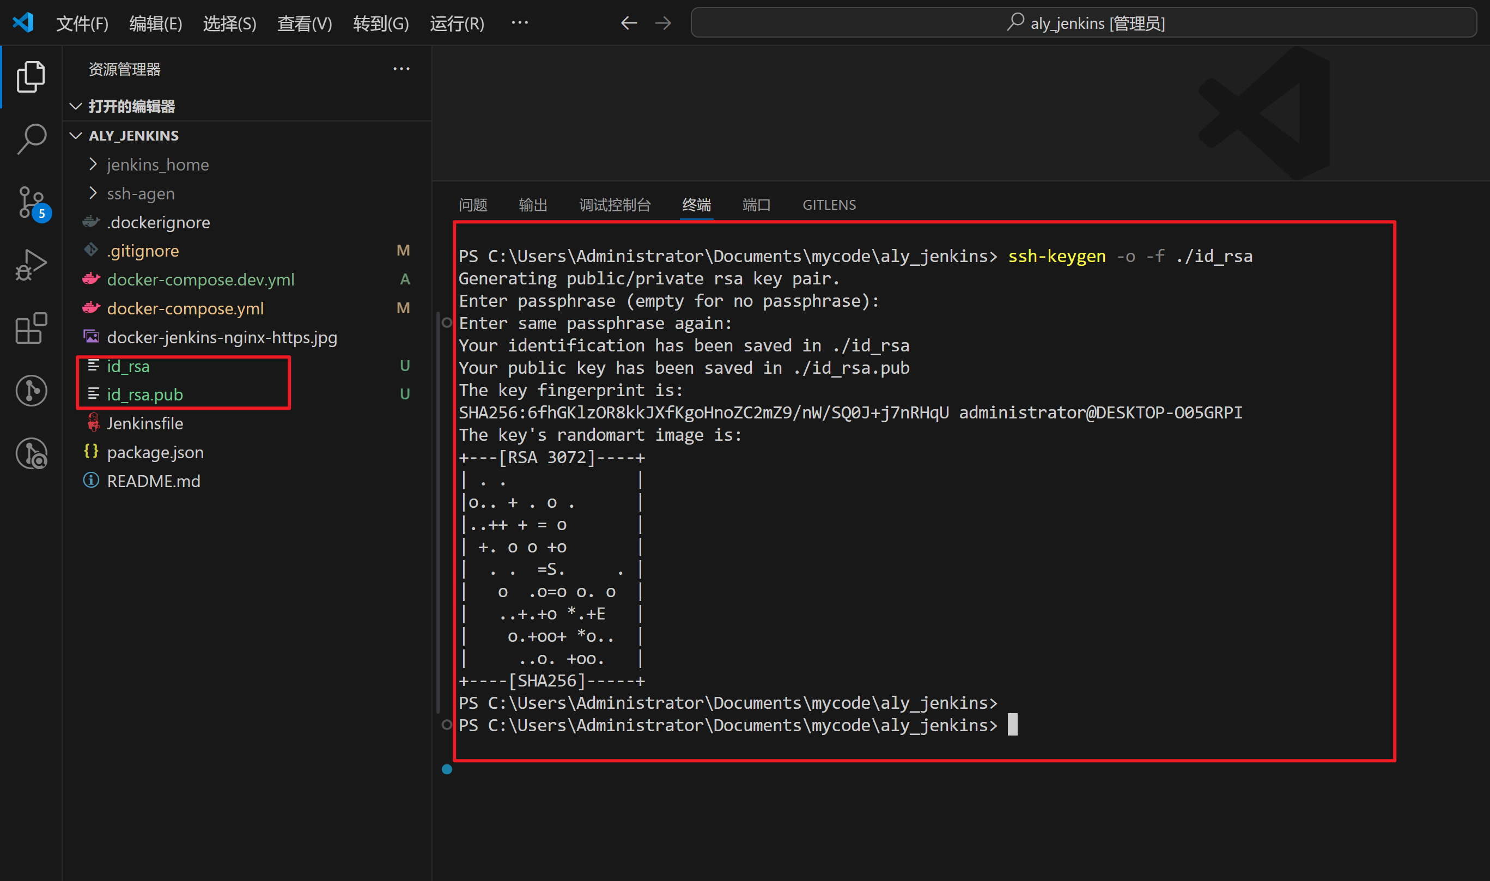This screenshot has width=1490, height=881.
Task: Select the Terminal (终端) panel tab
Action: click(x=696, y=205)
